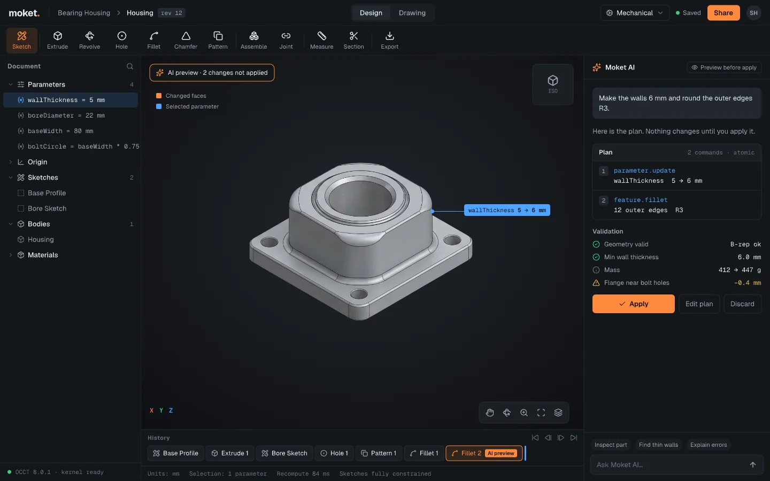This screenshot has width=770, height=481.
Task: Discard the AI plan
Action: coord(742,304)
